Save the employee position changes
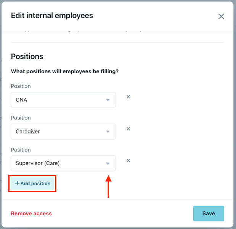The height and width of the screenshot is (229, 236). pyautogui.click(x=209, y=213)
